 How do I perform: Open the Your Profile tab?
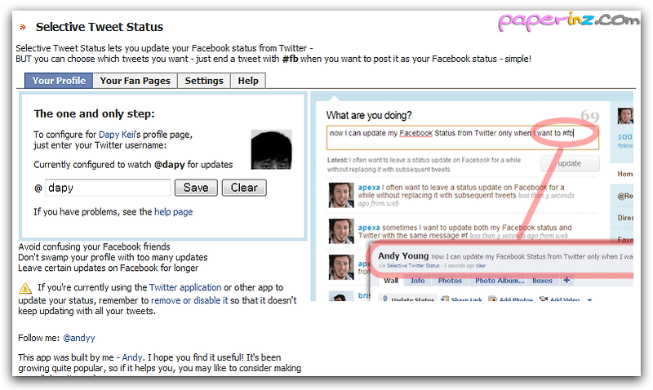pos(59,81)
